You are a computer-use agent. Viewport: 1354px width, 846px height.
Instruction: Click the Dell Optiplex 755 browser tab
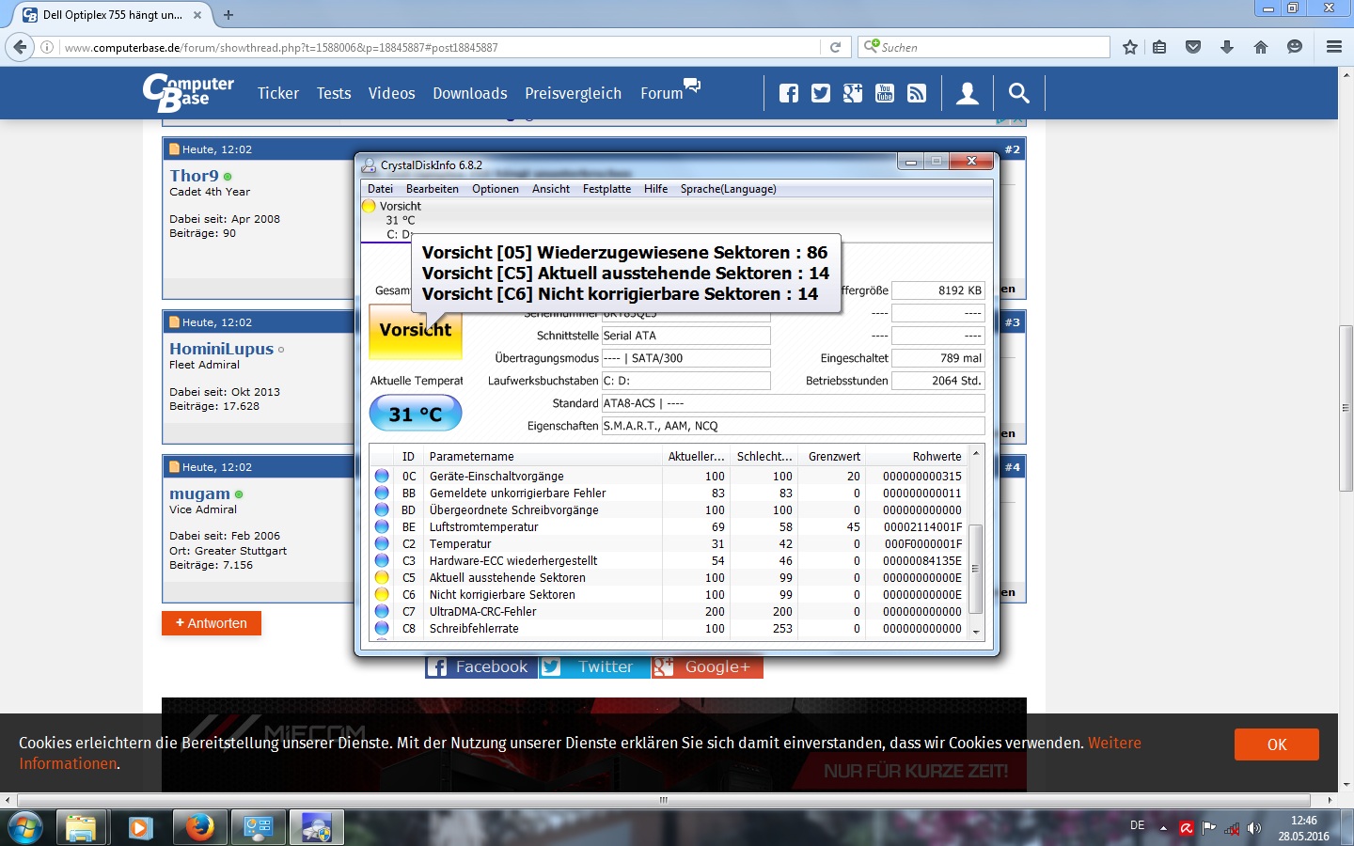pyautogui.click(x=111, y=15)
